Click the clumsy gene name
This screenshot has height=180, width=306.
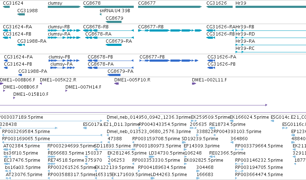pos(55,3)
